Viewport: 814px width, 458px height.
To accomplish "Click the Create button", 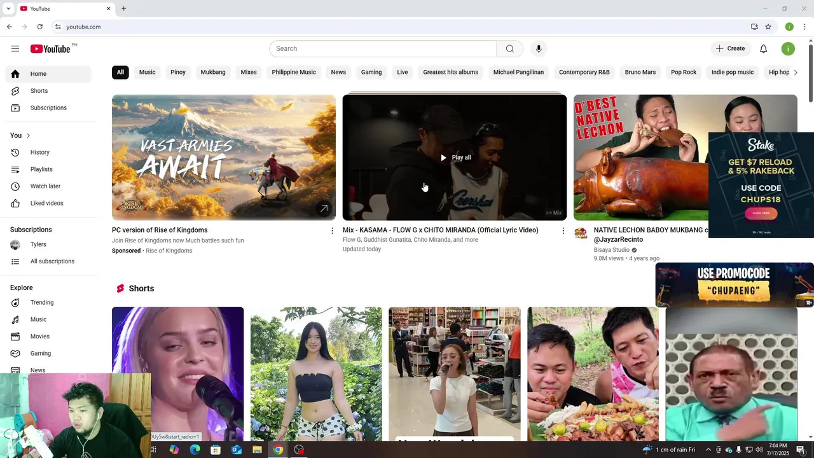I will click(730, 49).
